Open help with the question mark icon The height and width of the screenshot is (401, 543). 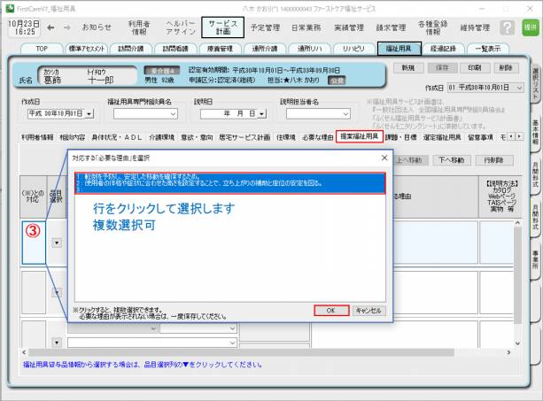pos(508,28)
